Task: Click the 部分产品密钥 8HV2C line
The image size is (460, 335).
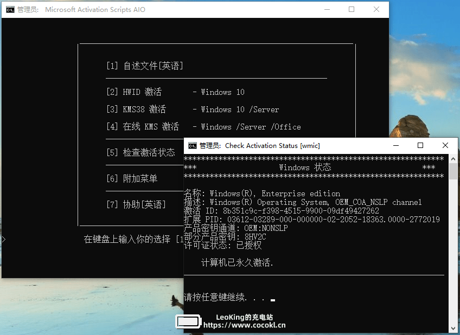Action: coord(225,236)
